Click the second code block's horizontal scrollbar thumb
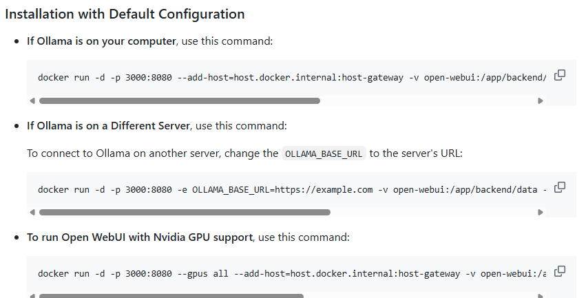Viewport: 586px width, 298px height. (x=185, y=213)
